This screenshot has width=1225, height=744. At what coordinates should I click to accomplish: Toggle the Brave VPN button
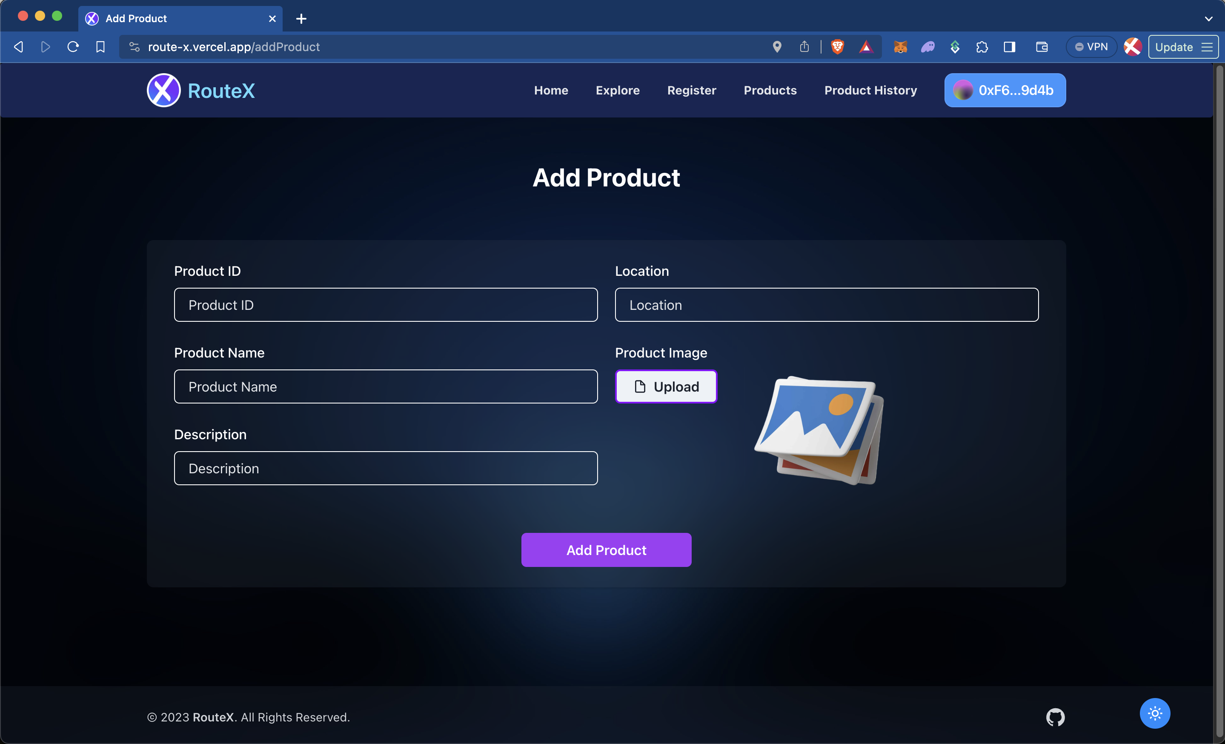click(x=1091, y=47)
